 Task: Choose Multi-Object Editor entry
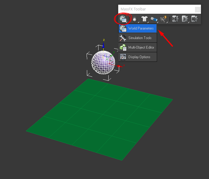pos(138,47)
